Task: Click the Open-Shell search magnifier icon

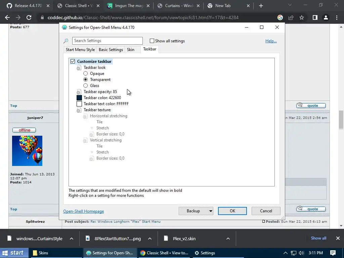Action: [x=66, y=41]
